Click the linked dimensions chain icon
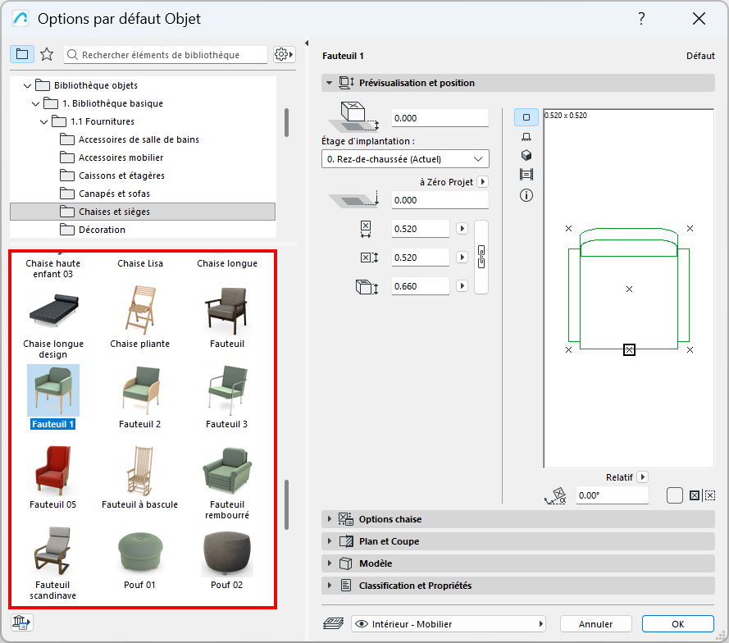The height and width of the screenshot is (643, 729). coord(481,257)
